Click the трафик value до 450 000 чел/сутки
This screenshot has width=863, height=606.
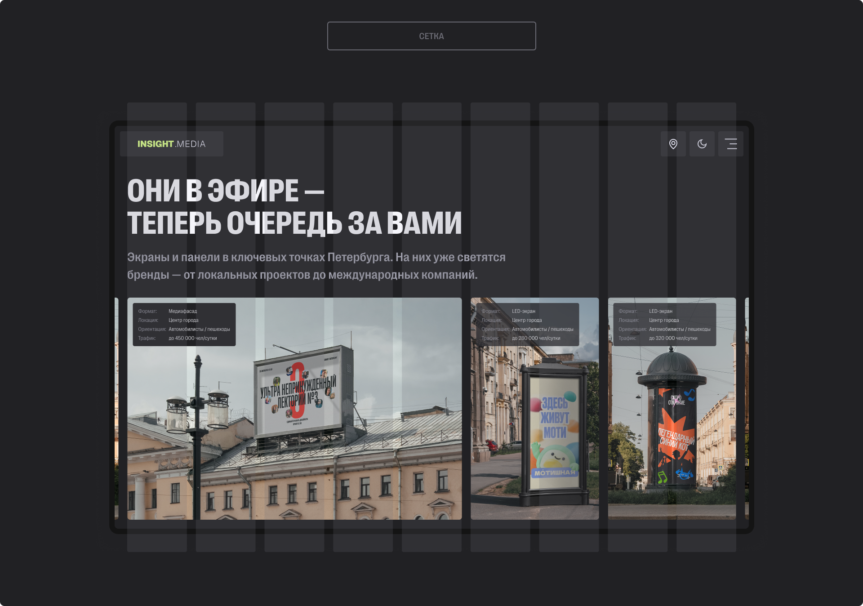(192, 338)
